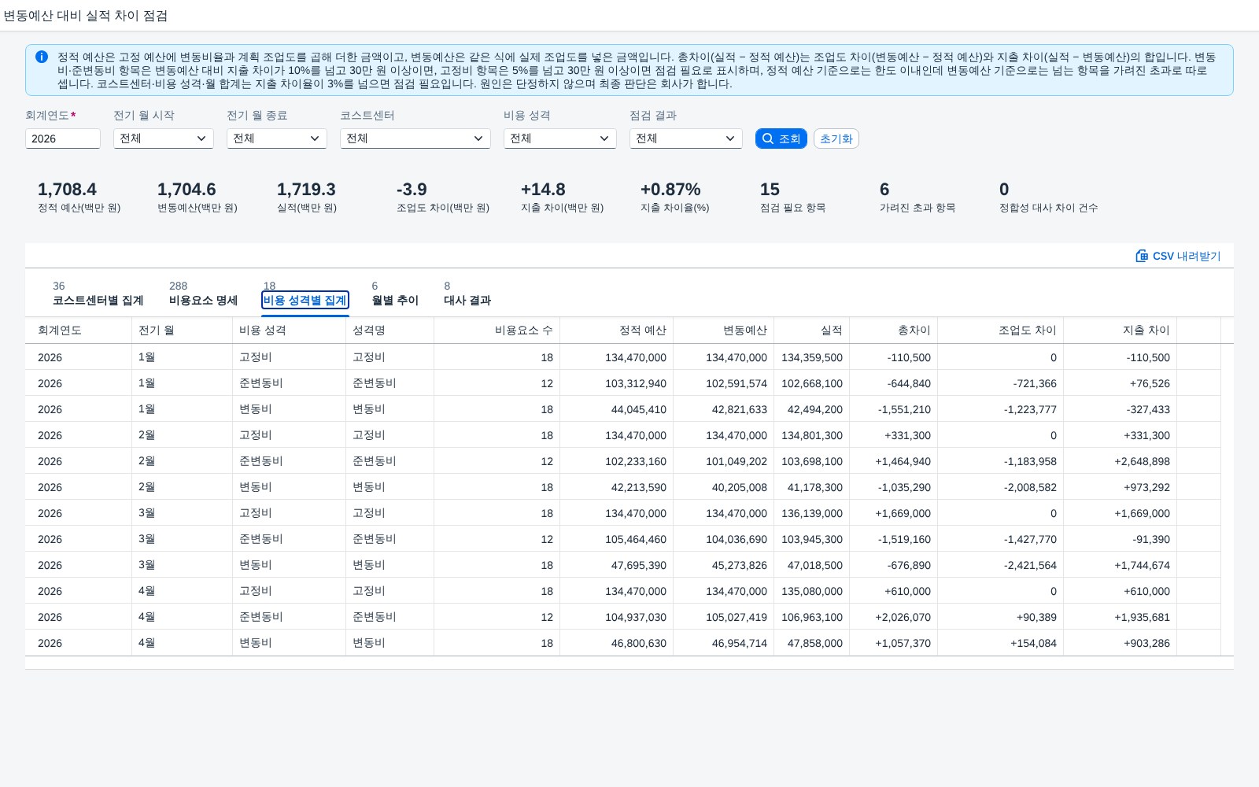
Task: Click the +0.87% 지출 차이율 KPI
Action: pyautogui.click(x=675, y=197)
